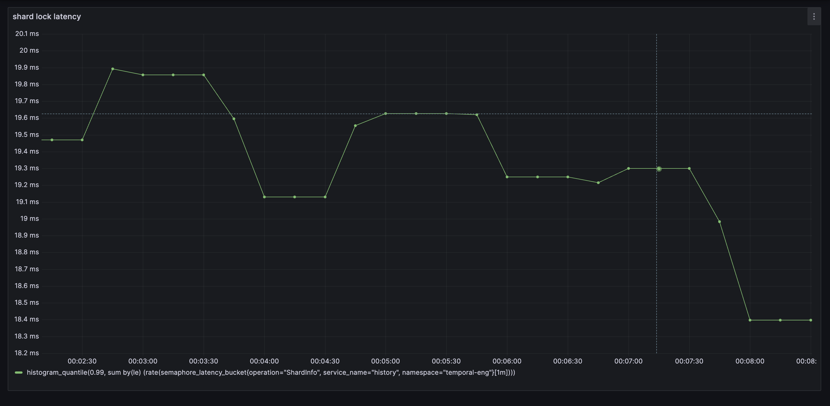The height and width of the screenshot is (406, 830).
Task: Click the data point at 00:08:00
Action: click(750, 320)
